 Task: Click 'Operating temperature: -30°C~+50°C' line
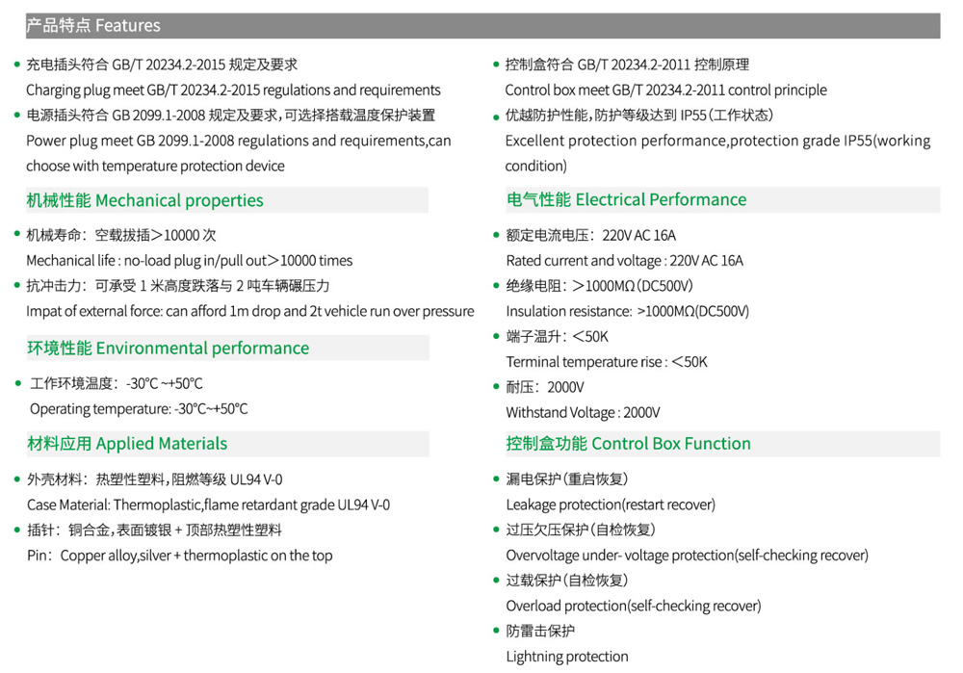coord(139,409)
